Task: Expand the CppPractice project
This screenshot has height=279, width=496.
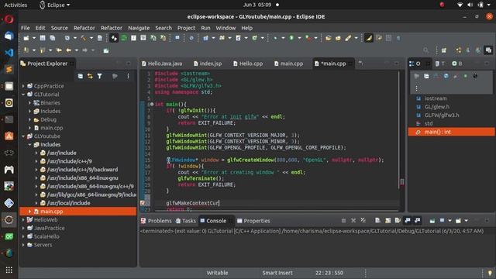Action: point(23,86)
